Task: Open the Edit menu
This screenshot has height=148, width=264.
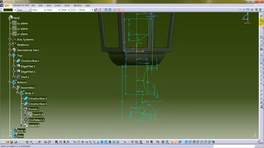Action: pyautogui.click(x=40, y=5)
